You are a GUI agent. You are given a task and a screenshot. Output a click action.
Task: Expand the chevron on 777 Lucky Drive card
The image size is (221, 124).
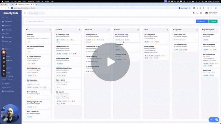[167, 42]
